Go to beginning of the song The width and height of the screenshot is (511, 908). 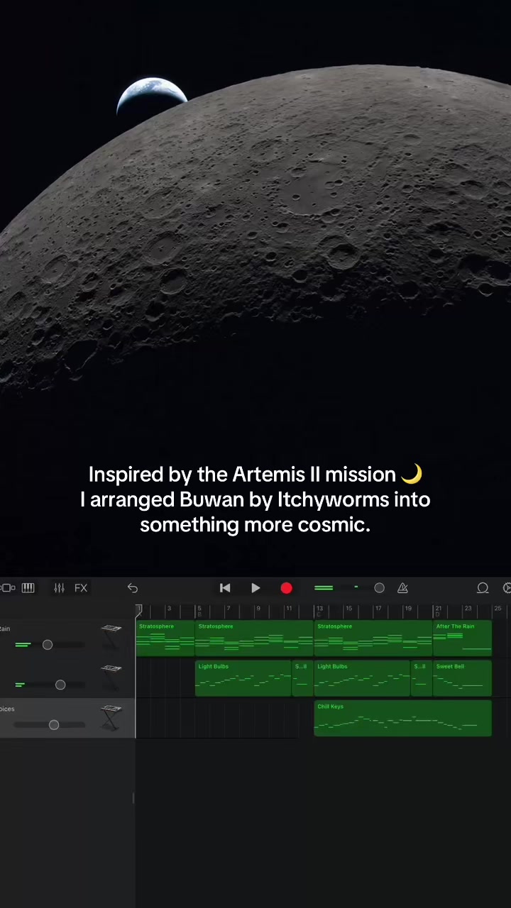(225, 588)
